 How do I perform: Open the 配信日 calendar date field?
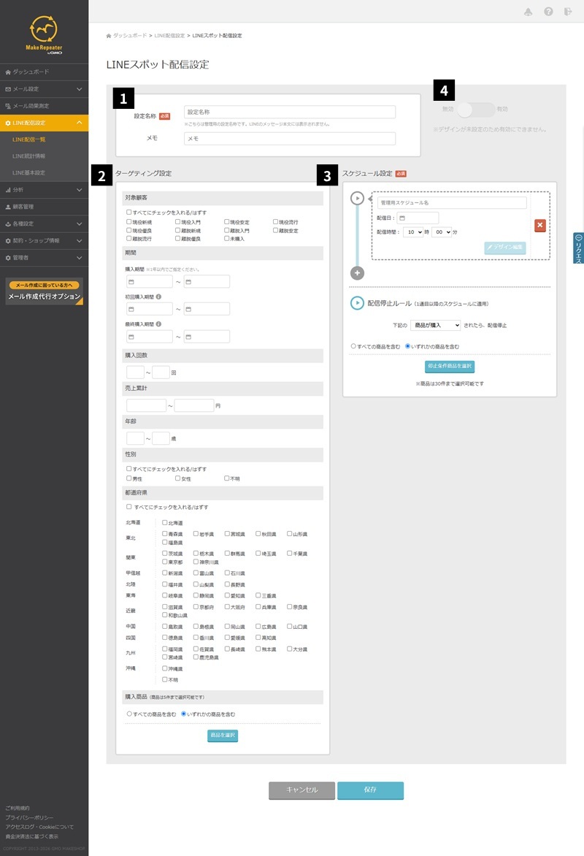418,218
